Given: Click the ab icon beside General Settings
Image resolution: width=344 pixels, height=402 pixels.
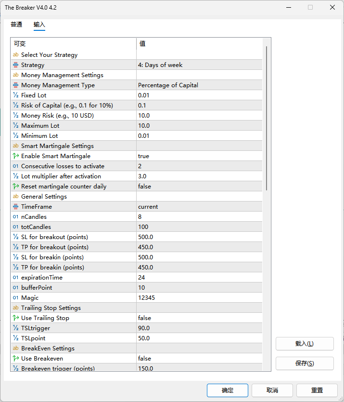Looking at the screenshot, I should click(16, 197).
